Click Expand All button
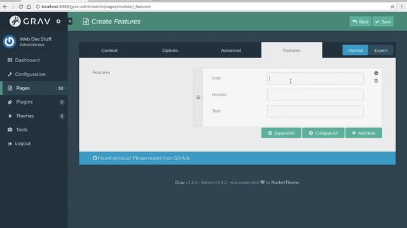Viewport: 407px width, 228px height. point(281,133)
